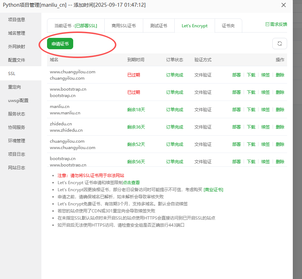Screen dimensions: 302x279
Task: Open the 测试证书 tab
Action: coord(158,25)
